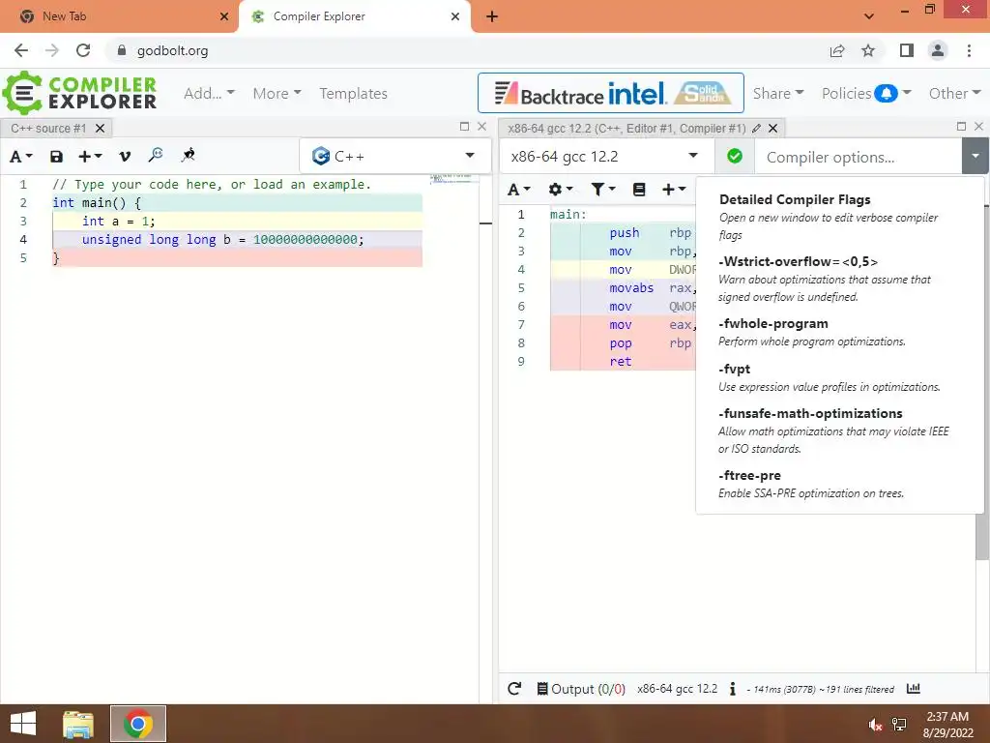This screenshot has width=990, height=743.
Task: Focus the Compiler options input field
Action: (x=859, y=157)
